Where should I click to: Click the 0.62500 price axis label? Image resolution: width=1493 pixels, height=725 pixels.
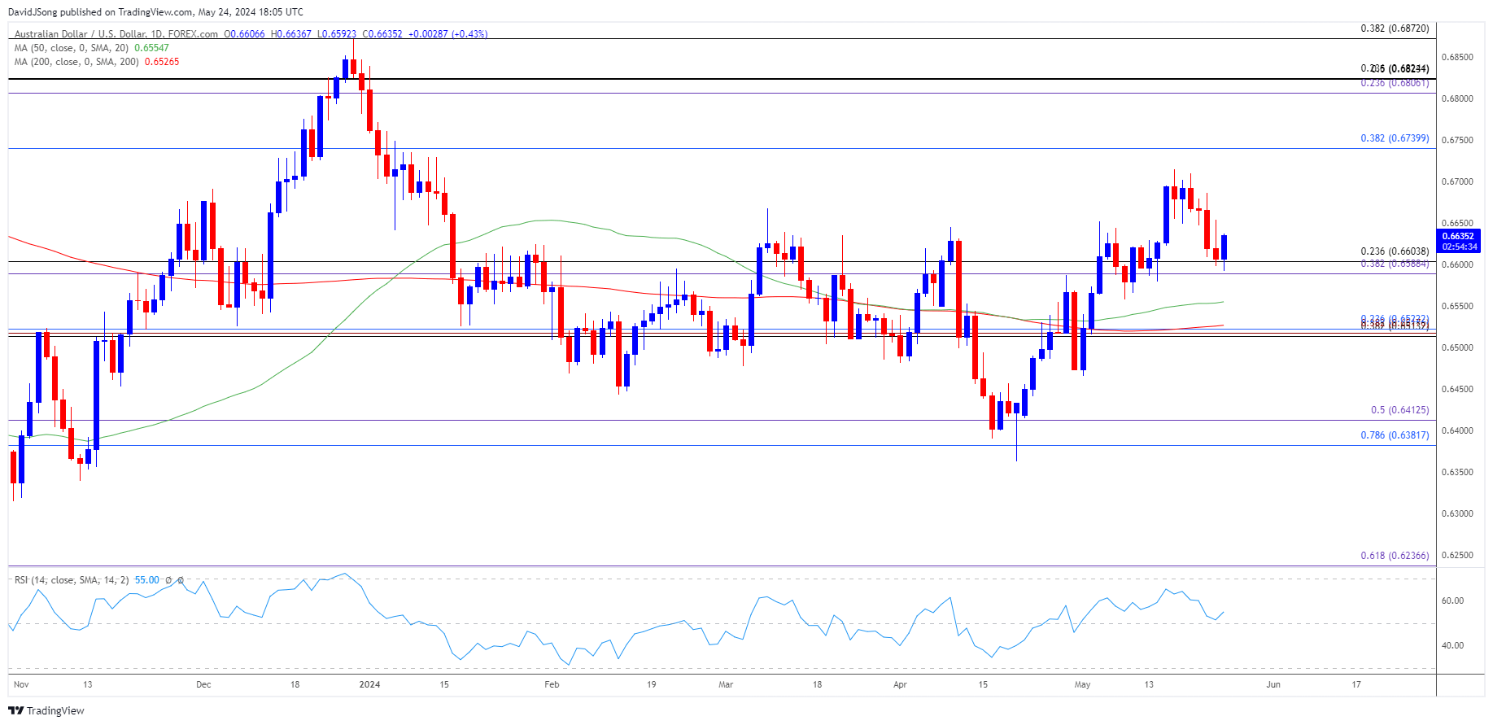[x=1457, y=555]
